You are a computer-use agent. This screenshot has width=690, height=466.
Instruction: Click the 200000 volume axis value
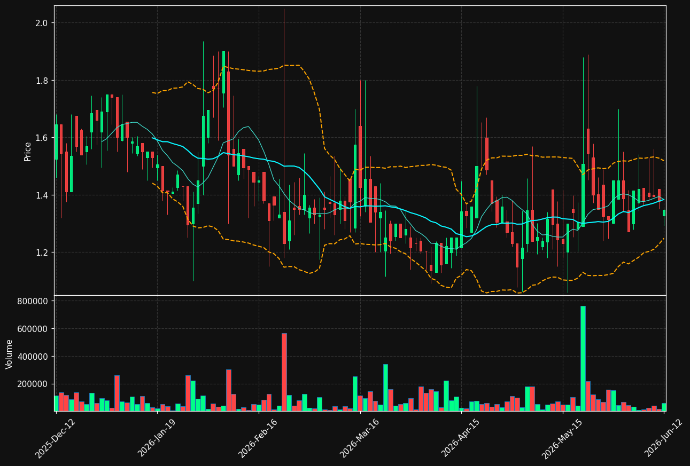[33, 384]
